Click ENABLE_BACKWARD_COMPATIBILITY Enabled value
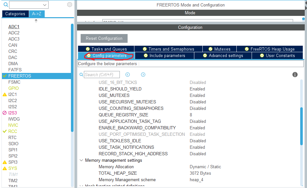This screenshot has height=188, width=307. coord(197,128)
